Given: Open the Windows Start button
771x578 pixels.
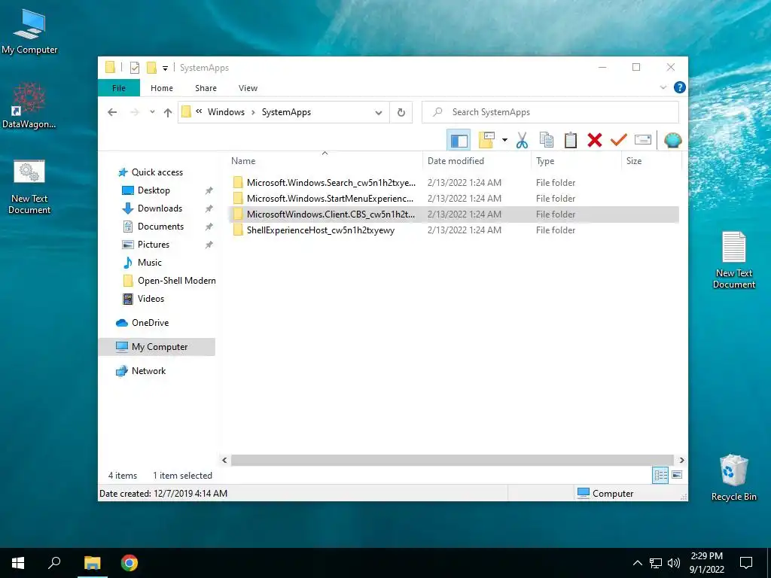Looking at the screenshot, I should coord(18,563).
